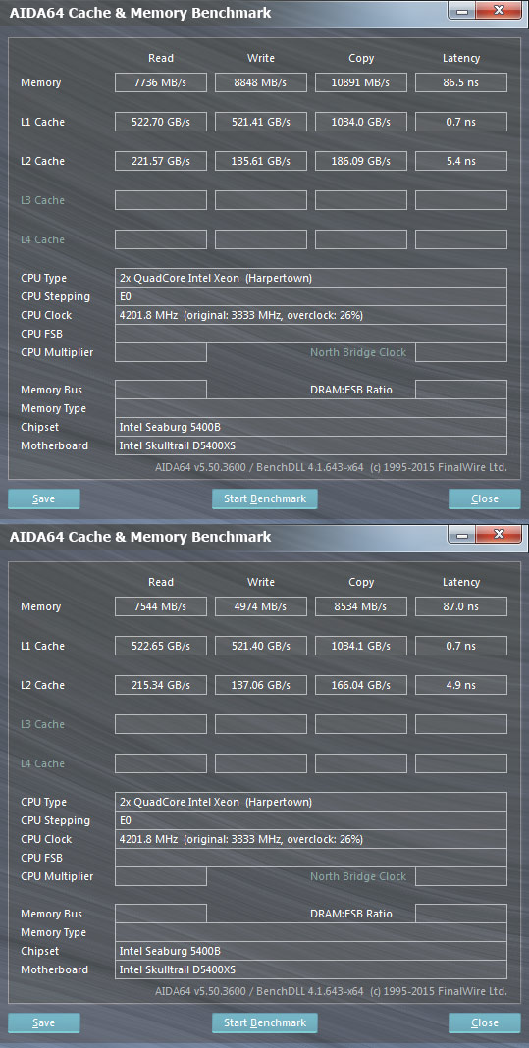Select the 87.0 ns memory latency value

pos(460,606)
